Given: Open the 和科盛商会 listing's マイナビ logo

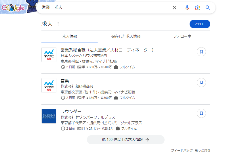Looking at the screenshot, I should tap(49, 85).
